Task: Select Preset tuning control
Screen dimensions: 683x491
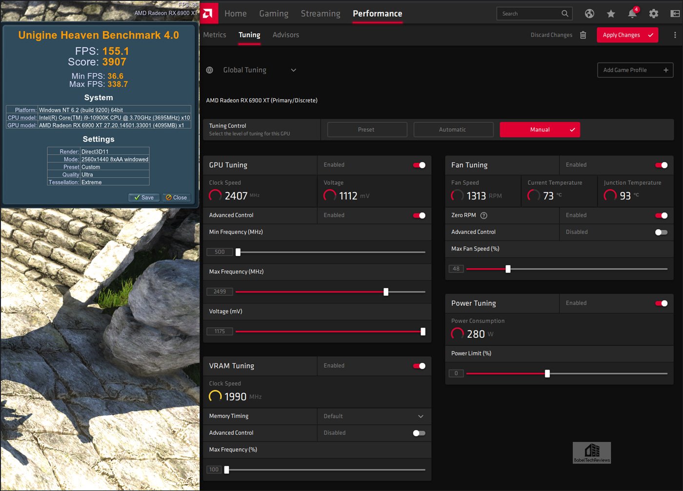Action: pyautogui.click(x=367, y=130)
